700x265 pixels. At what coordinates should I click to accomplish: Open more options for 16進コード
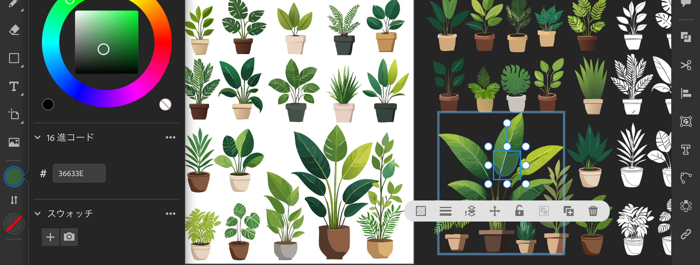(x=170, y=137)
